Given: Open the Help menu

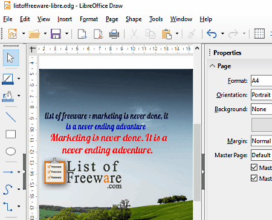Looking at the screenshot, I should 206,19.
